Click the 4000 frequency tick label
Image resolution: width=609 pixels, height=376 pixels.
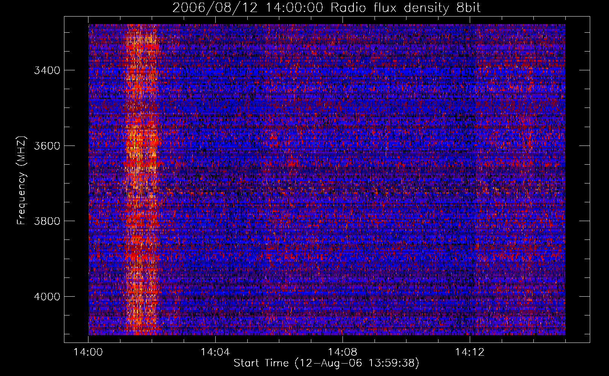click(x=47, y=297)
